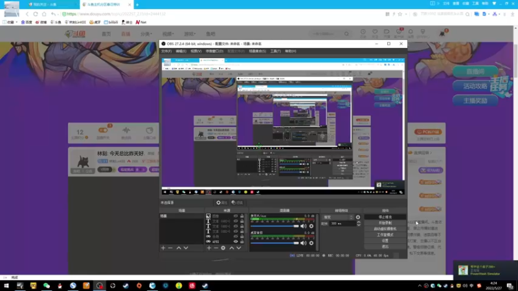Screen dimensions: 518x291
Task: Click the 开始录制 start recording button
Action: [x=385, y=223]
